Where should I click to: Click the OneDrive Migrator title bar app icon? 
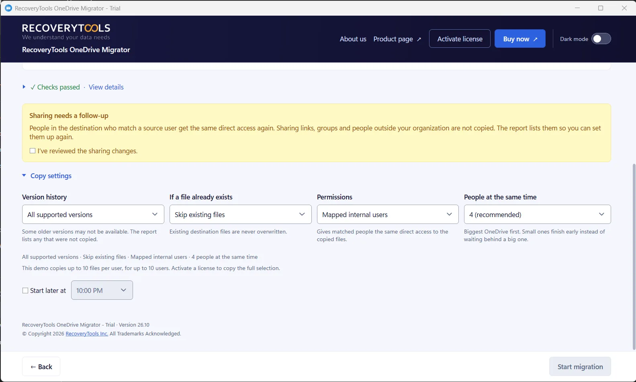point(8,8)
